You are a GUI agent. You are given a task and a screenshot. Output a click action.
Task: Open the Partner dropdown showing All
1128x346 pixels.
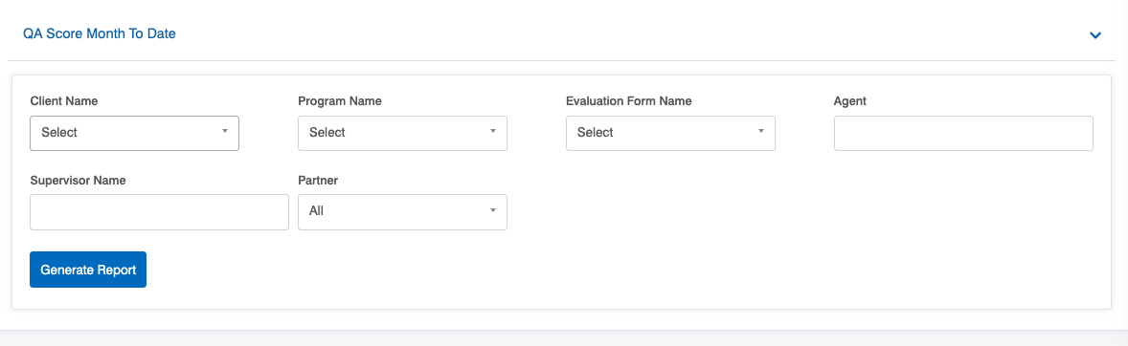(403, 212)
